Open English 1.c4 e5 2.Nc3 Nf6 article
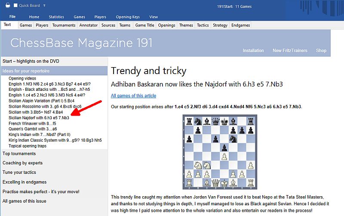The image size is (344, 216). click(47, 95)
